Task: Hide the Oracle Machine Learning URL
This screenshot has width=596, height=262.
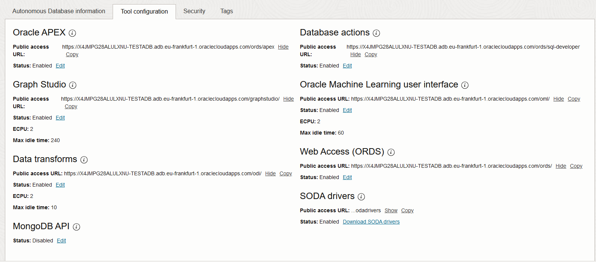Action: [x=559, y=99]
